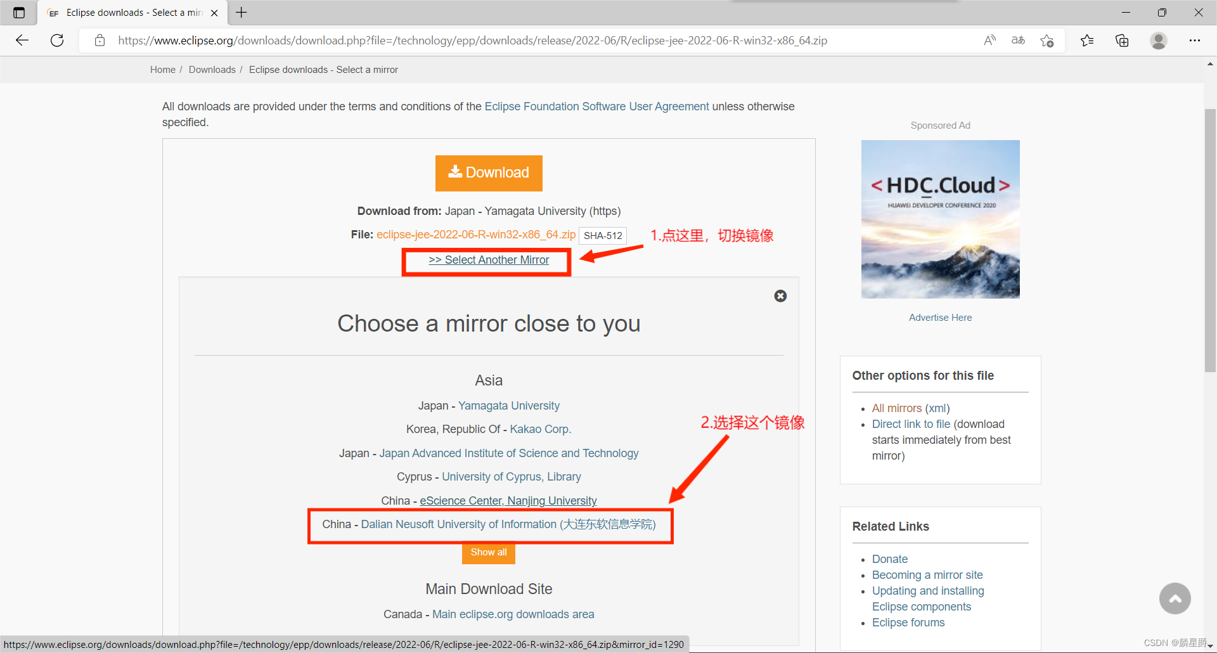Open read aloud feature
This screenshot has height=653, width=1217.
click(989, 41)
